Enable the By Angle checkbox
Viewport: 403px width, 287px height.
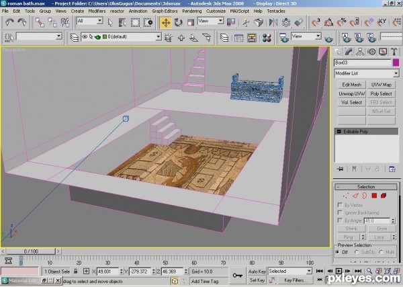340,220
